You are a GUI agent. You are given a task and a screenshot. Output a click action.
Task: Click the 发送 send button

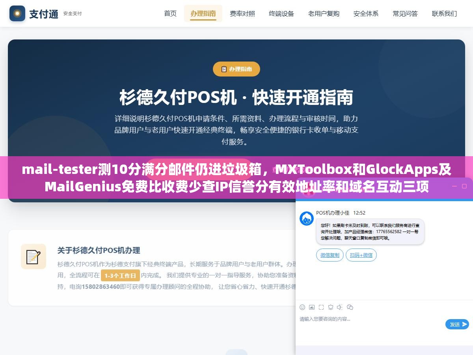click(x=457, y=324)
